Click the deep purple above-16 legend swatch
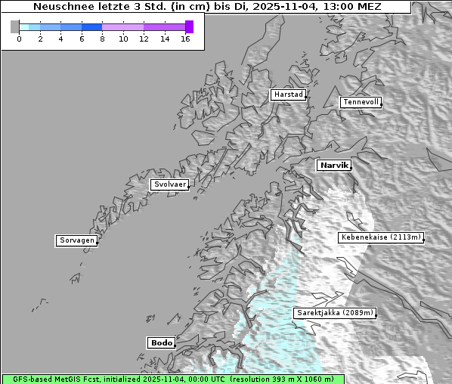The image size is (452, 384). pyautogui.click(x=190, y=26)
